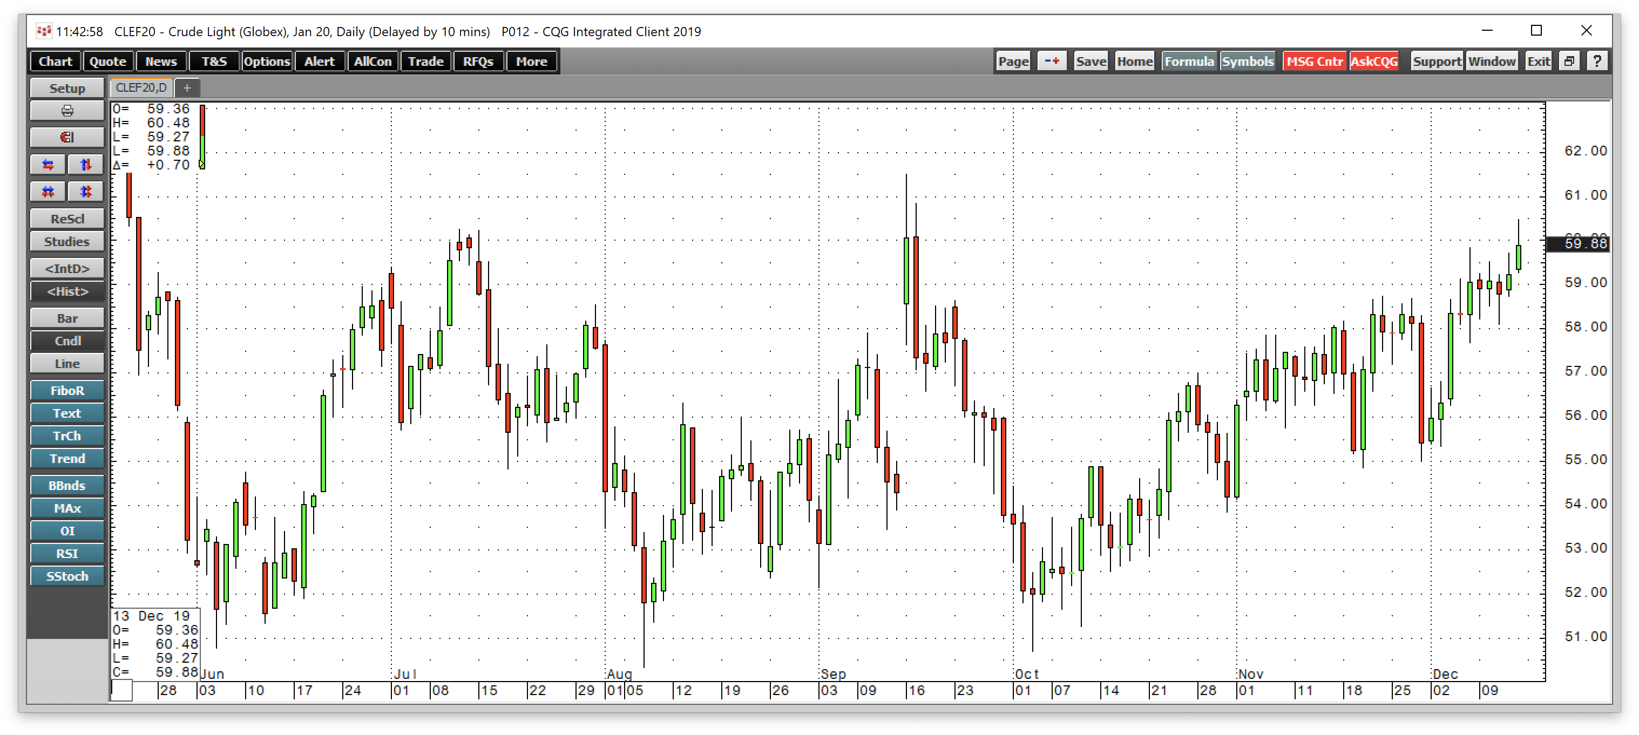The width and height of the screenshot is (1639, 735).
Task: Select the Bar chart type
Action: click(x=67, y=318)
